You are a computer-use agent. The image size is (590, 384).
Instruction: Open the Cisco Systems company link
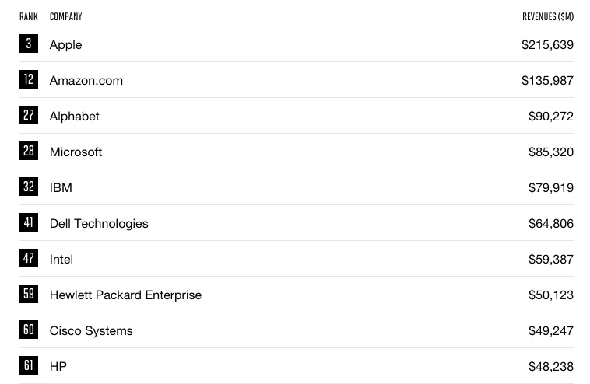pos(91,331)
